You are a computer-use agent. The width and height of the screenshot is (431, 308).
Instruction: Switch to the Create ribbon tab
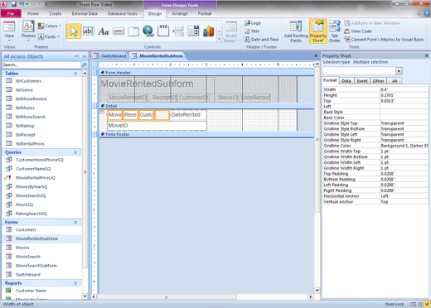[56, 13]
